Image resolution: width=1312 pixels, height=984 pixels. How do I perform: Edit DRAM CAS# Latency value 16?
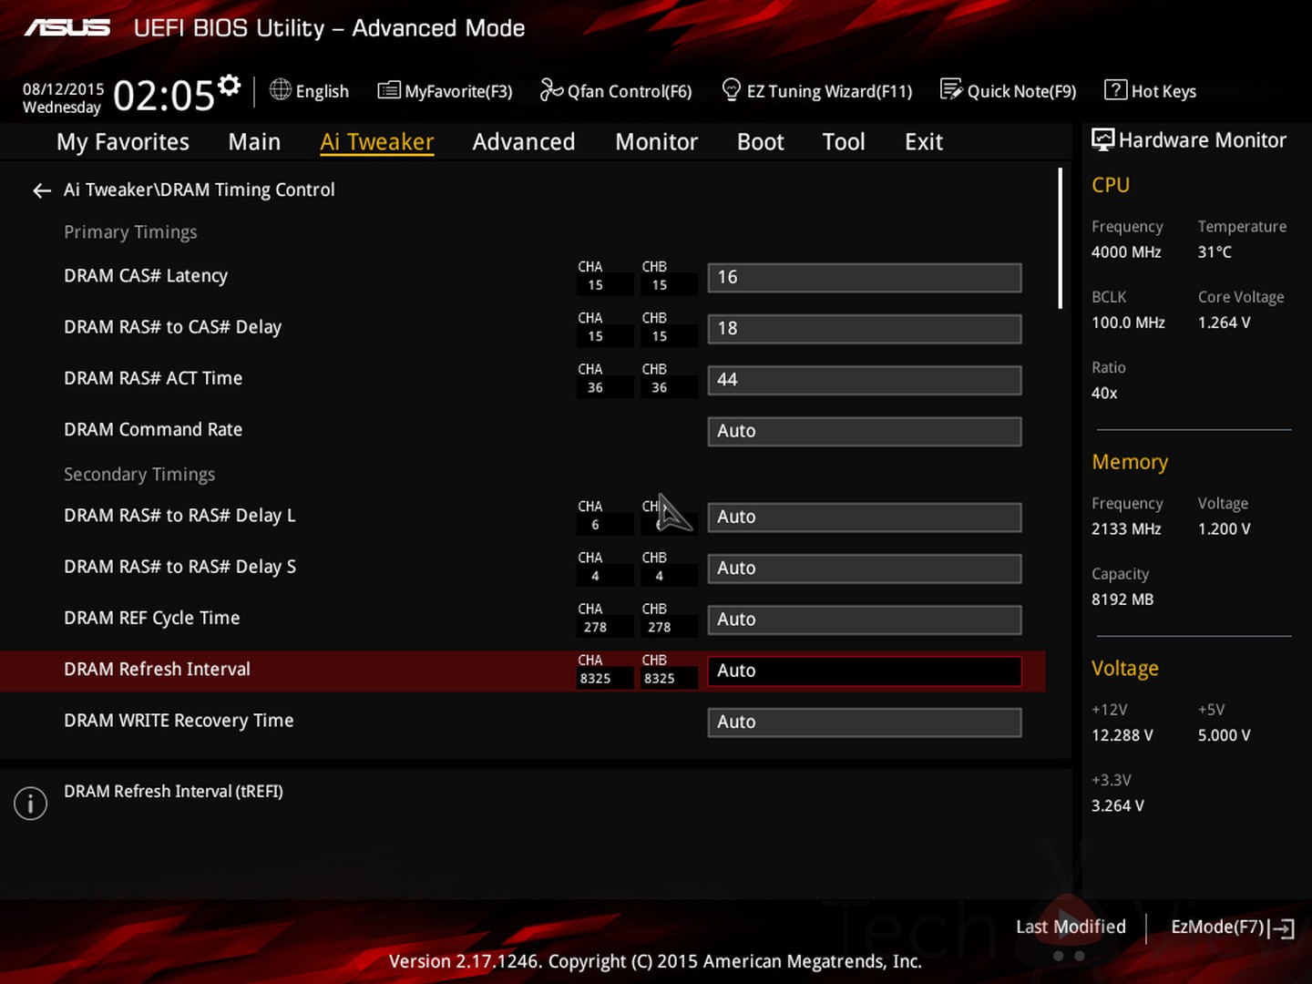click(x=865, y=278)
